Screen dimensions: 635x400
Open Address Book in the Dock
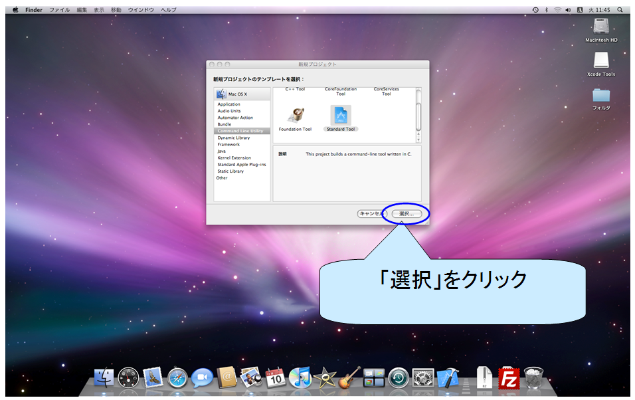click(x=227, y=377)
